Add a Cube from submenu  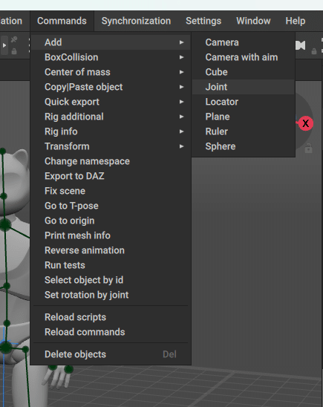(244, 72)
